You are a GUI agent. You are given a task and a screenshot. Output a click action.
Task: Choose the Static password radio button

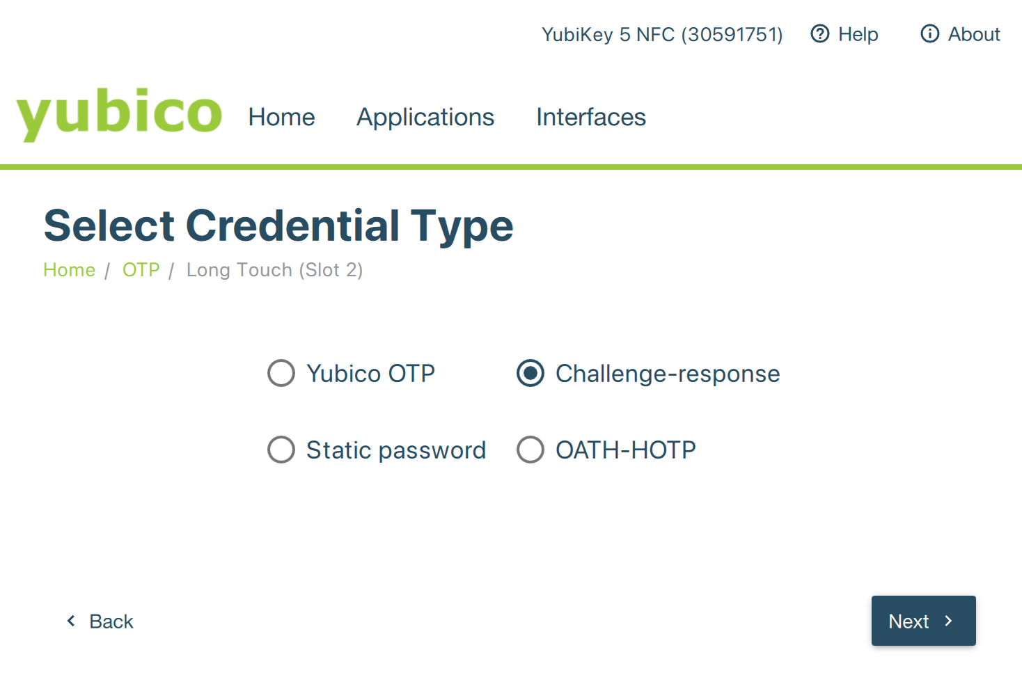pyautogui.click(x=281, y=450)
